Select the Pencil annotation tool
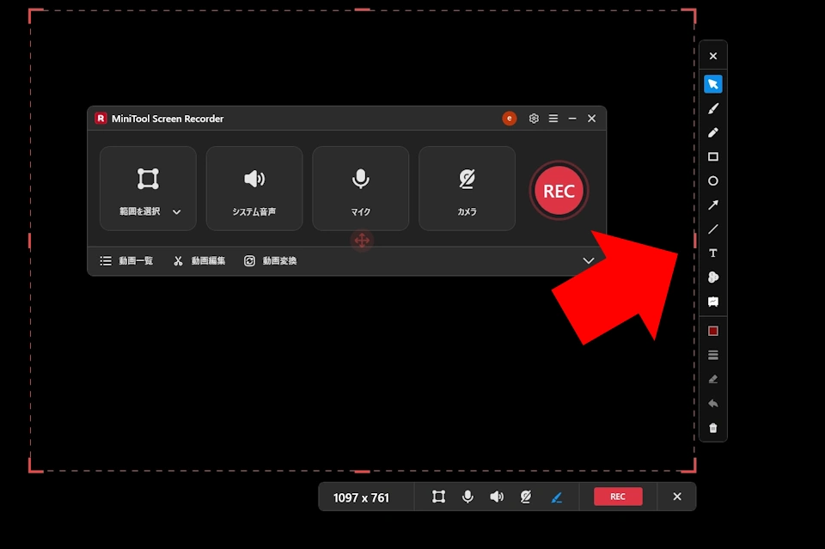825x549 pixels. coord(712,132)
